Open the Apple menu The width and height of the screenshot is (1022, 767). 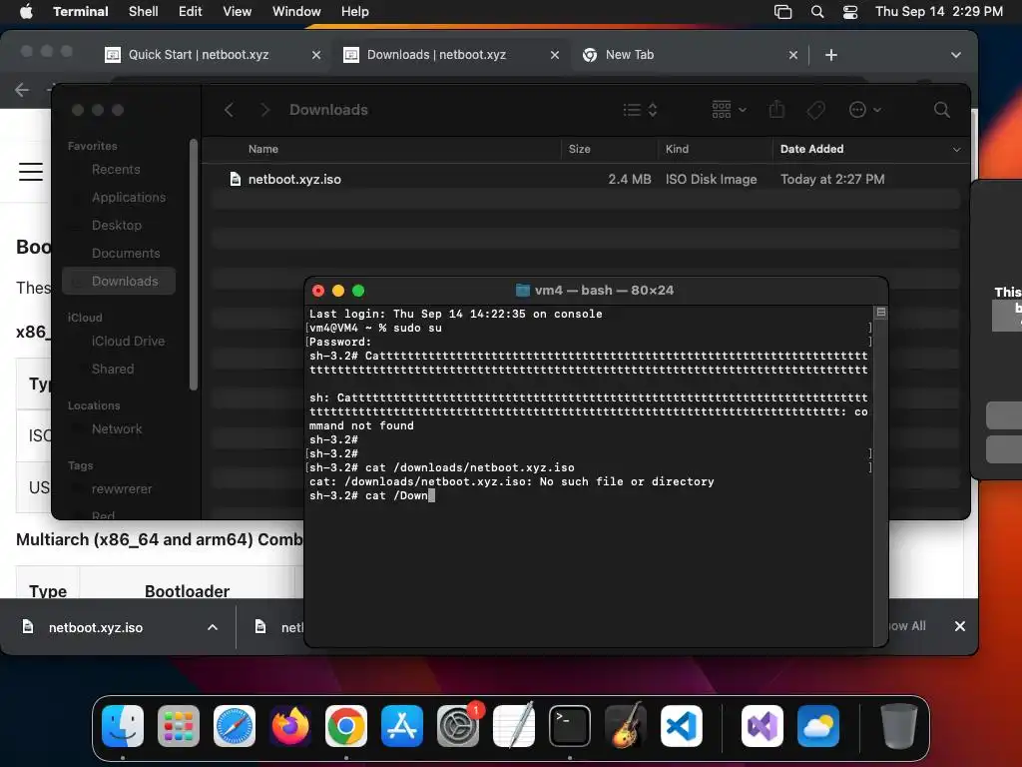click(x=26, y=11)
